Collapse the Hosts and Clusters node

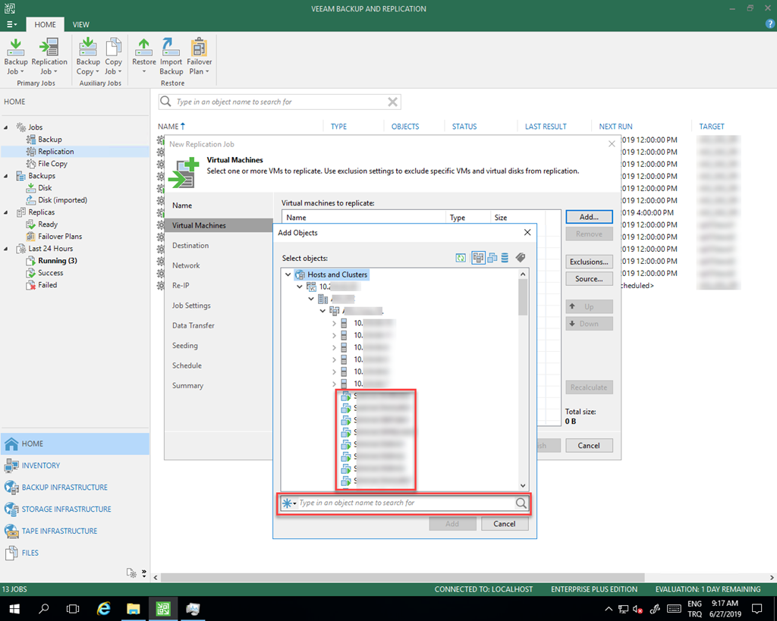pyautogui.click(x=288, y=274)
